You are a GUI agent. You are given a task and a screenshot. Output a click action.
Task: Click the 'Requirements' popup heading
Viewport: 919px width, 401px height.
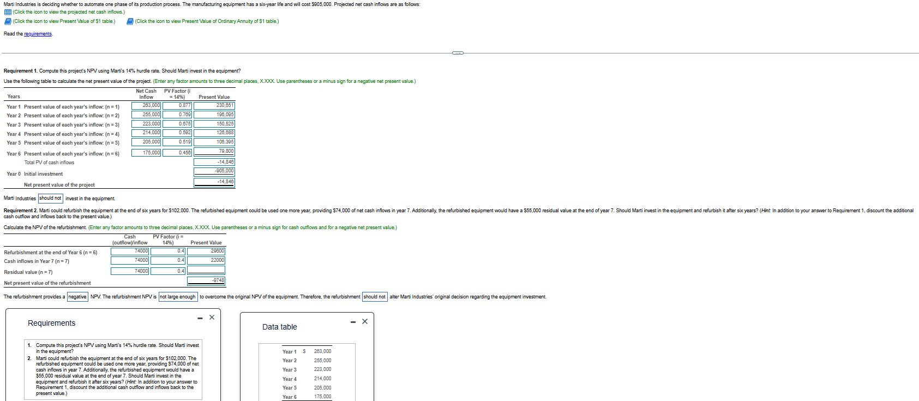(52, 323)
